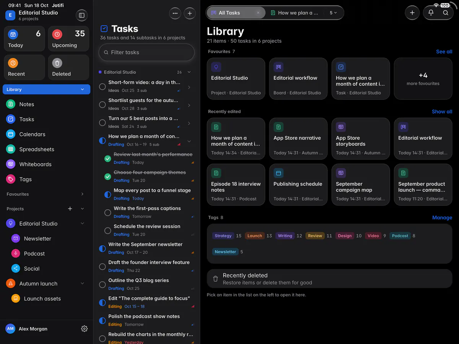
Task: Expand Short-form video subtasks chevron
Action: [x=189, y=87]
